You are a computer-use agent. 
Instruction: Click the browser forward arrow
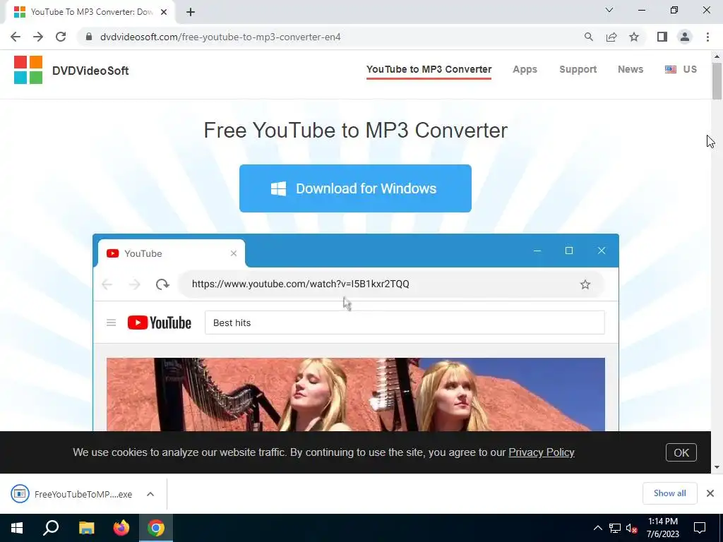pos(38,37)
